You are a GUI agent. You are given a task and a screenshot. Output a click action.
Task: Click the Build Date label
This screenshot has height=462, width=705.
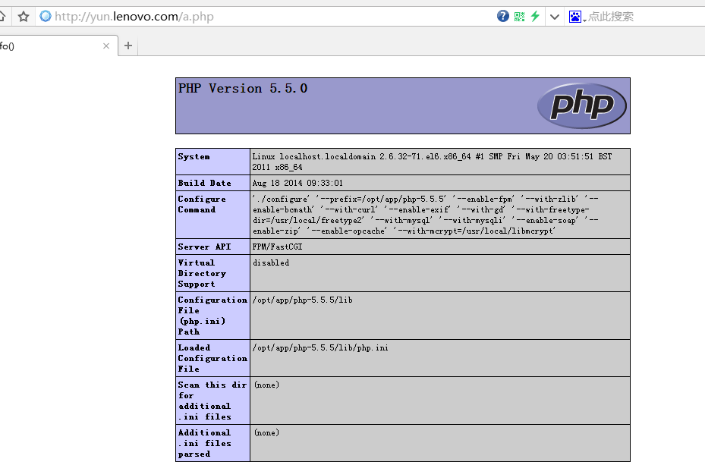[x=205, y=183]
